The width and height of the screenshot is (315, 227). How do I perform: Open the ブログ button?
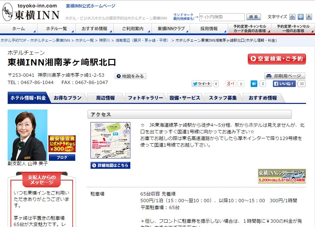(62, 158)
